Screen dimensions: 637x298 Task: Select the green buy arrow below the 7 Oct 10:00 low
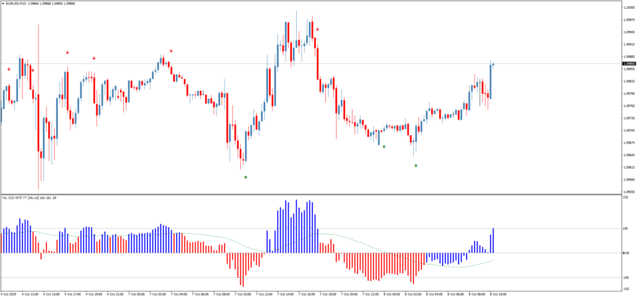click(x=245, y=177)
